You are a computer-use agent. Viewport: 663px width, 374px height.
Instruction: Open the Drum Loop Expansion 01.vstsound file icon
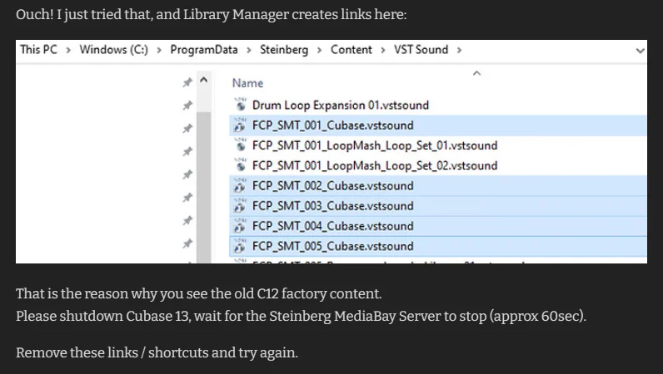pos(240,105)
